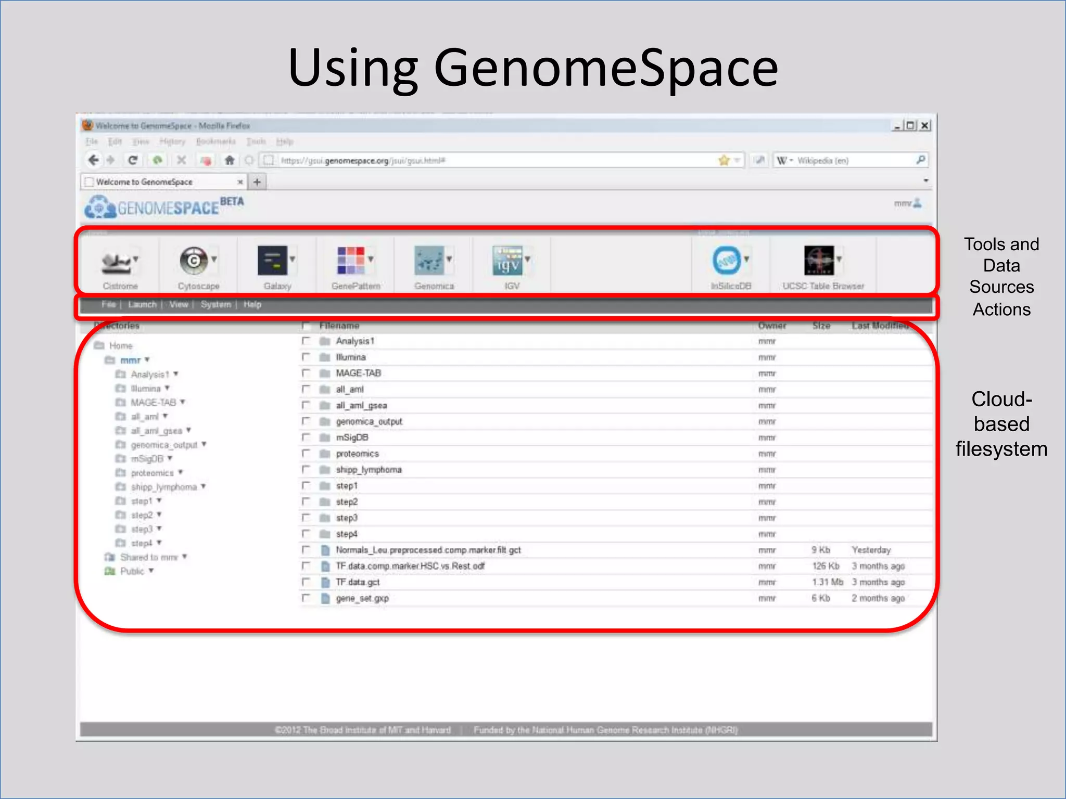Open the GenePattern tool icon
The image size is (1066, 799).
click(351, 260)
